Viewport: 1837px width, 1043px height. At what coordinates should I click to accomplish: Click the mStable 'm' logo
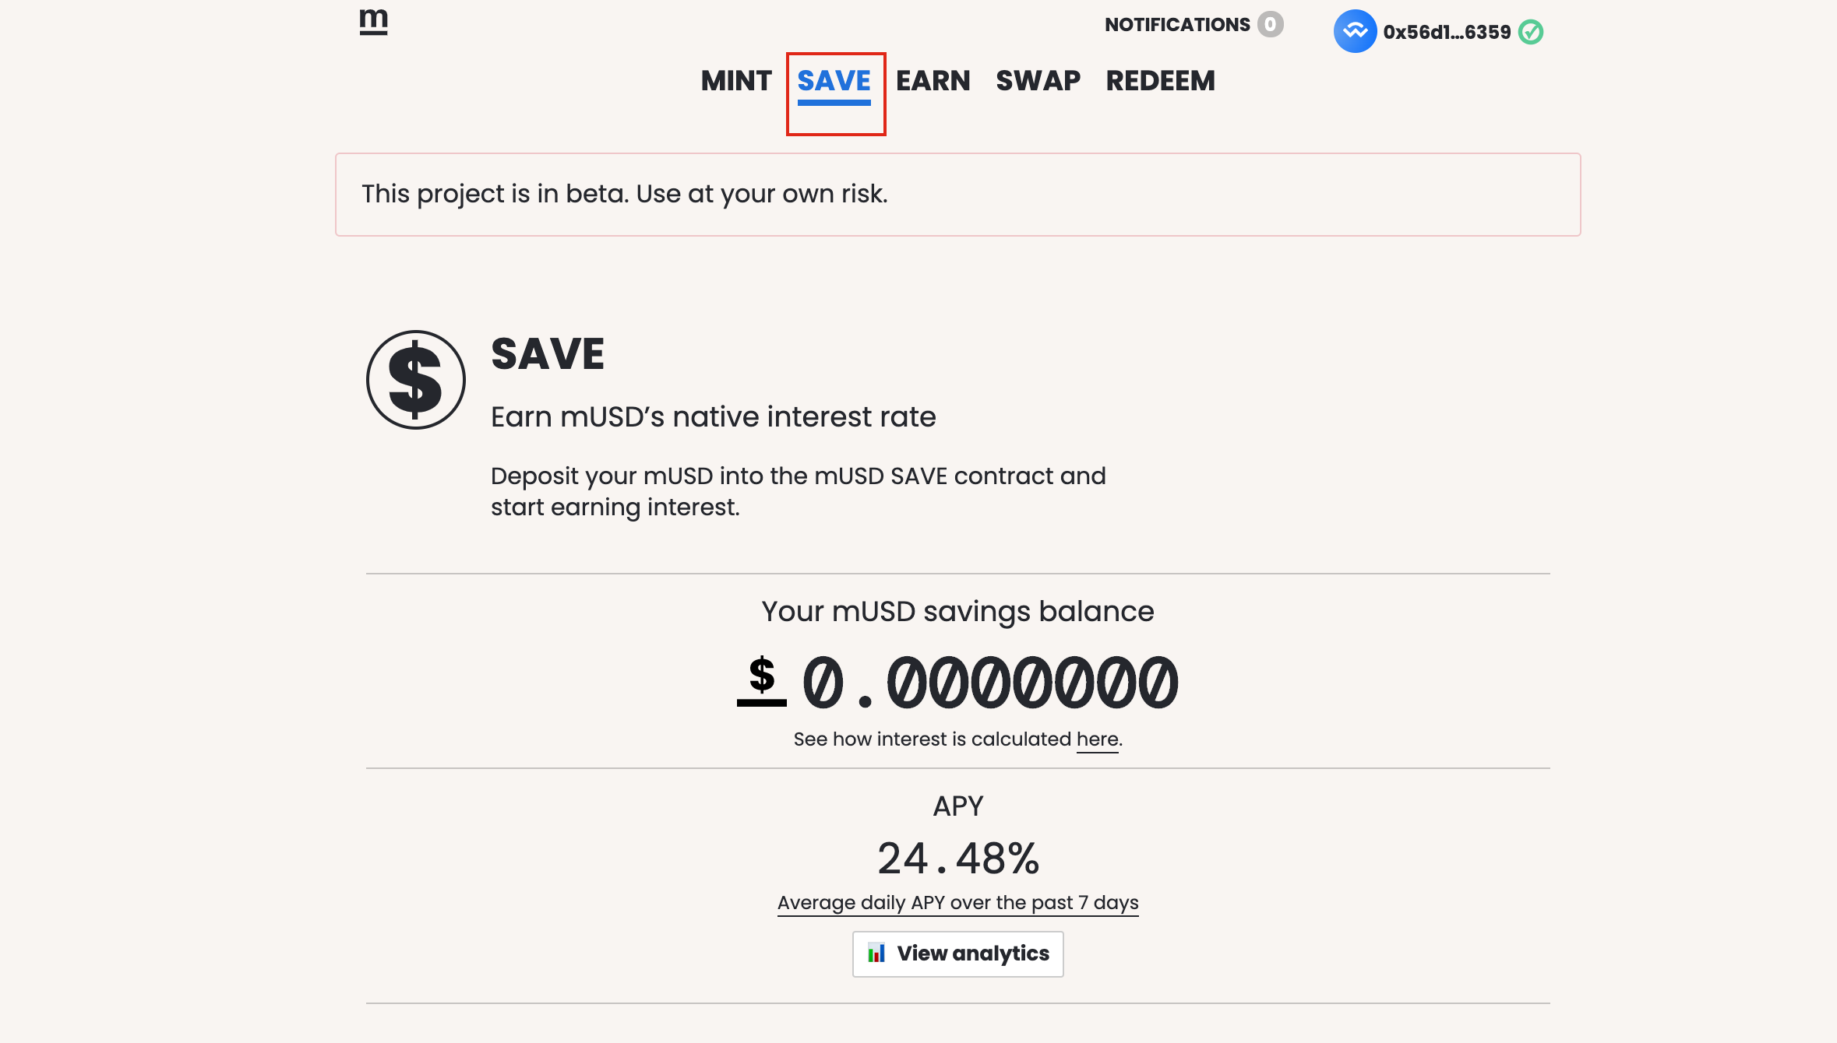(x=374, y=22)
